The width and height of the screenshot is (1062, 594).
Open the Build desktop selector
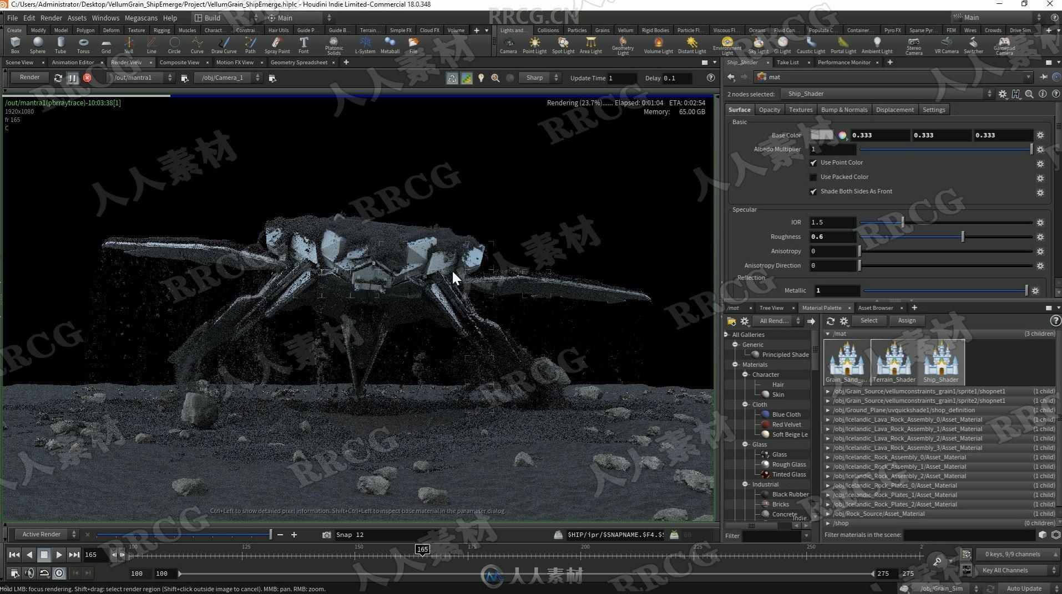coord(226,18)
